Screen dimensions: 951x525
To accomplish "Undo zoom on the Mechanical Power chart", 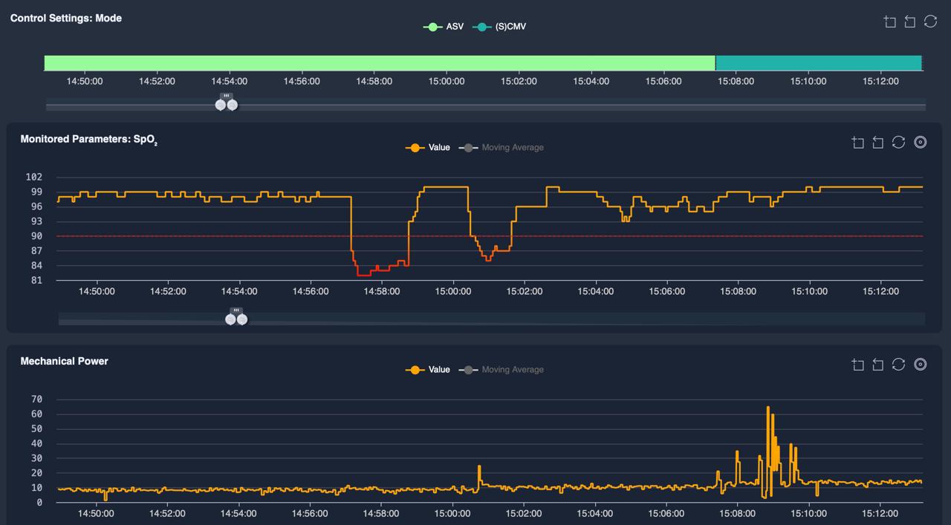I will click(x=877, y=365).
